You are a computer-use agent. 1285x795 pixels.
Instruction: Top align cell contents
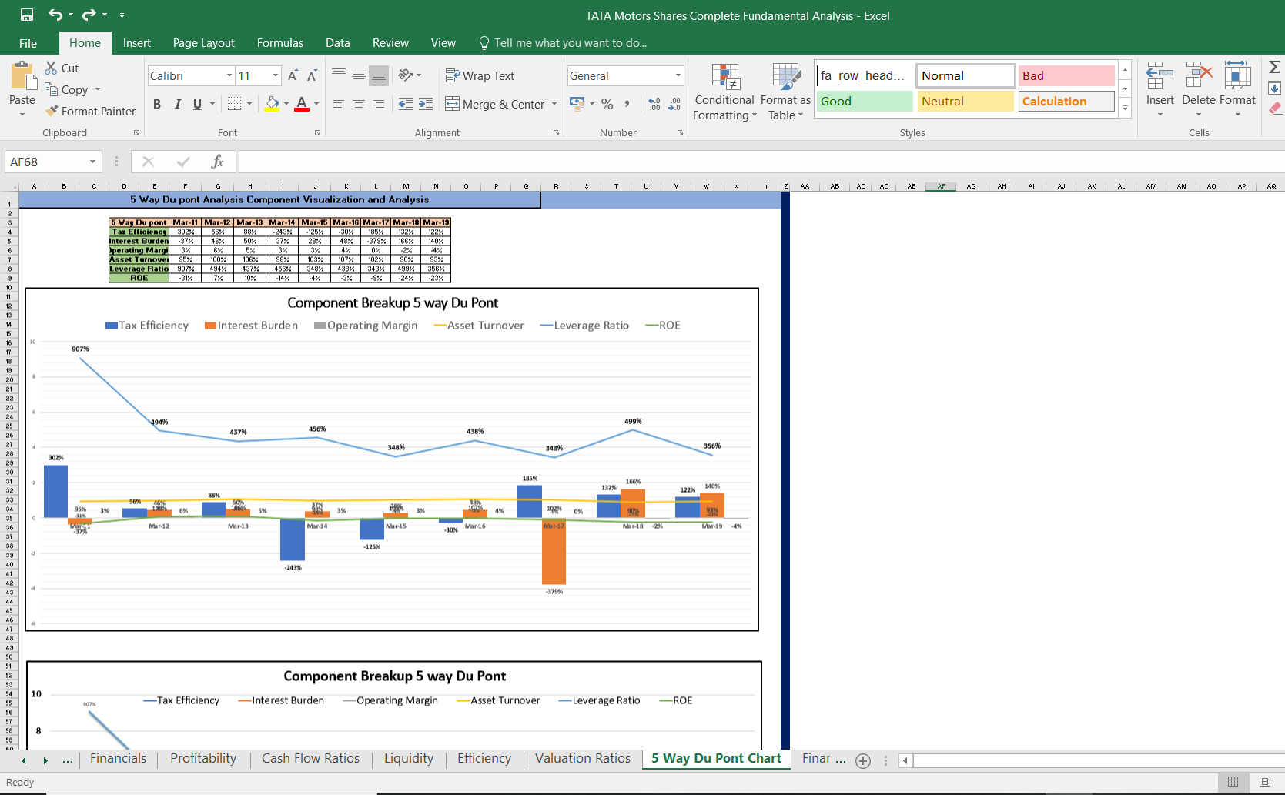339,75
